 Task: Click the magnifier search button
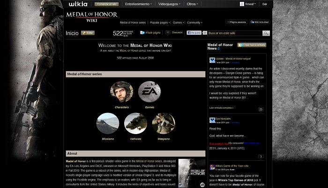pyautogui.click(x=266, y=33)
